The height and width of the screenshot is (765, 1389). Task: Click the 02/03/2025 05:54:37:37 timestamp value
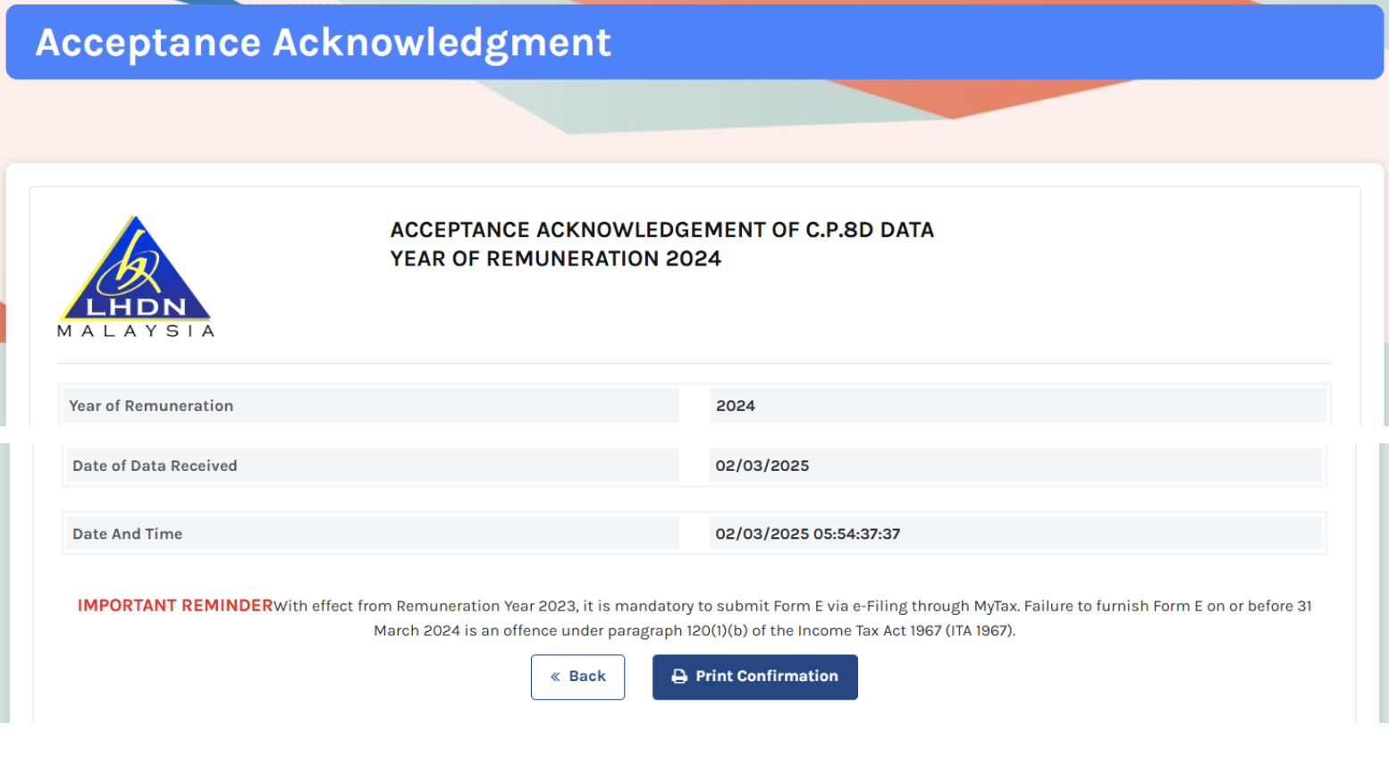807,534
